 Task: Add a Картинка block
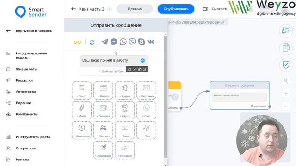click(x=146, y=90)
